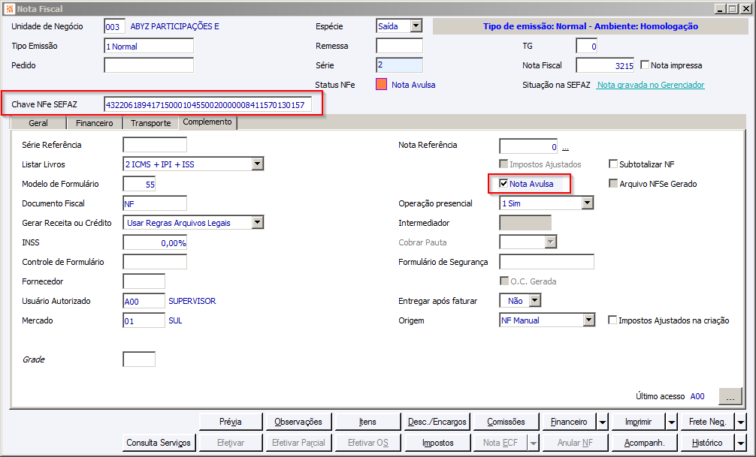Image resolution: width=756 pixels, height=457 pixels.
Task: Expand the Nota ECF dropdown arrow
Action: pos(534,443)
